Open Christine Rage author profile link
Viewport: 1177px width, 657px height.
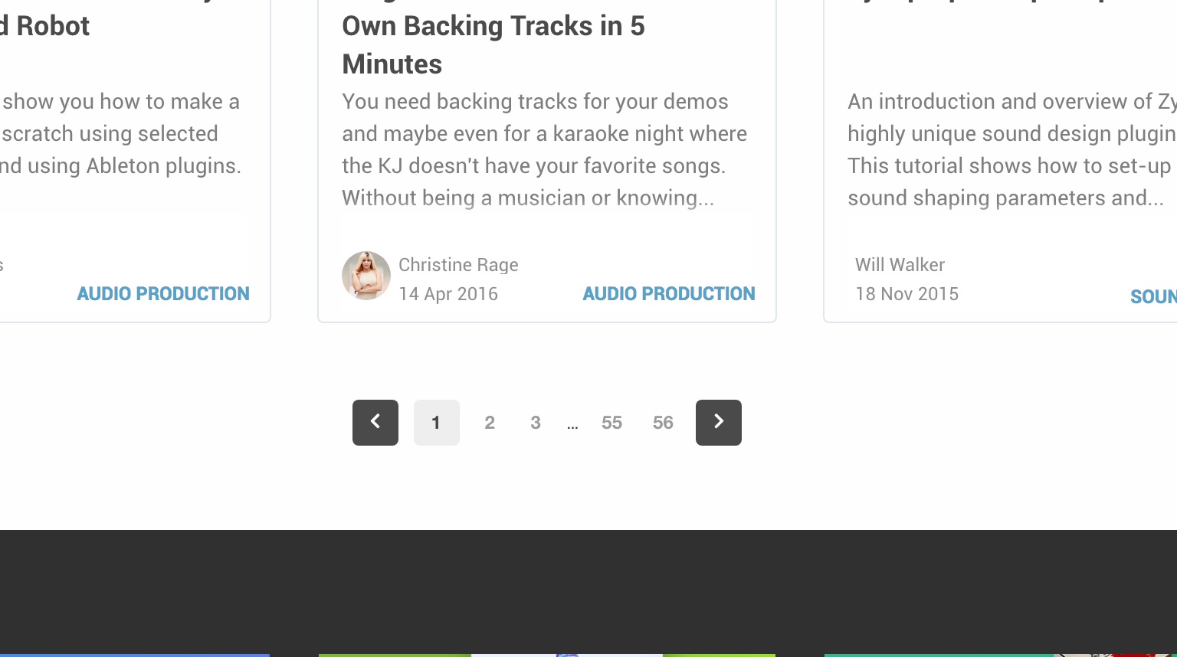click(x=458, y=264)
